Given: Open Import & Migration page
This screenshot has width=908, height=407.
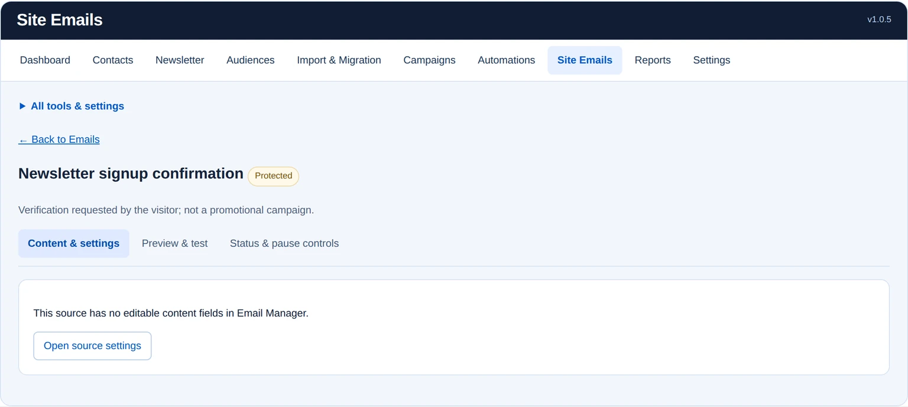Looking at the screenshot, I should point(339,60).
